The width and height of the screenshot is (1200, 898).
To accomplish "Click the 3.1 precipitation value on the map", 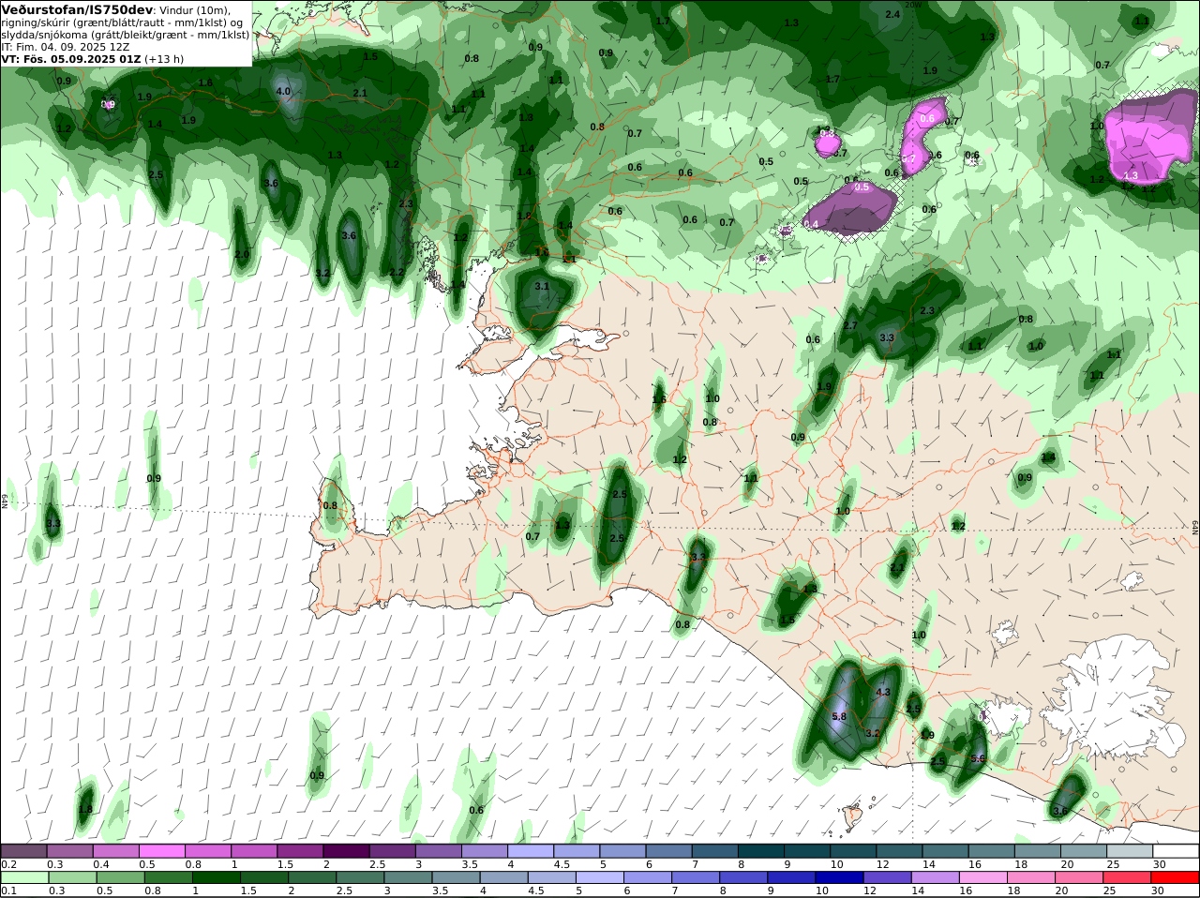I will tap(542, 287).
